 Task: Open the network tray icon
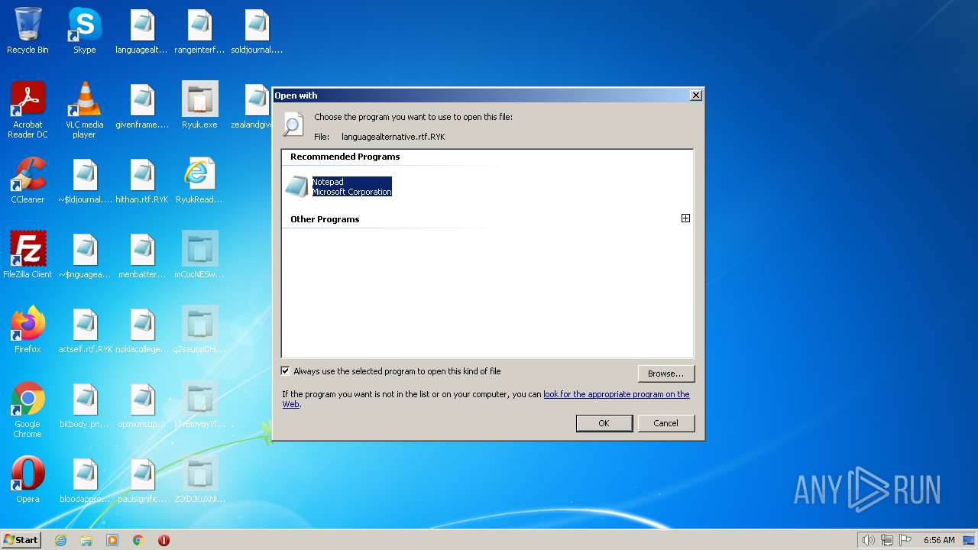[887, 540]
